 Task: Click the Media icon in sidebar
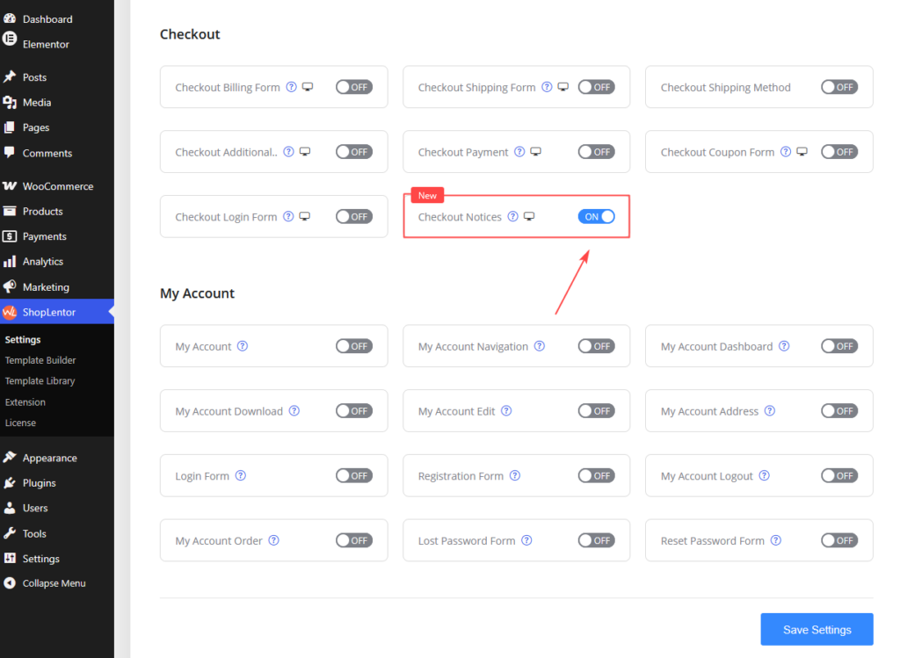(10, 102)
